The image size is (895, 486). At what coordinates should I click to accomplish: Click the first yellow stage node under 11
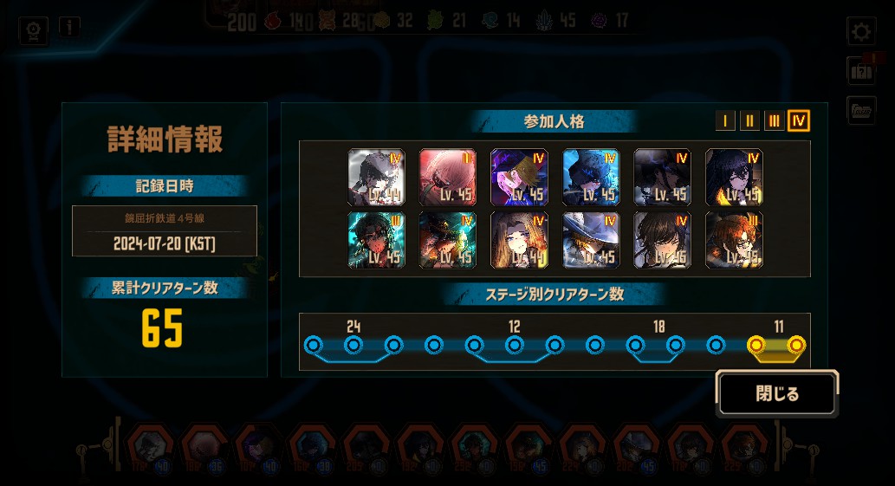[756, 345]
